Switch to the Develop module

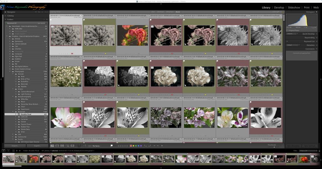pyautogui.click(x=279, y=7)
